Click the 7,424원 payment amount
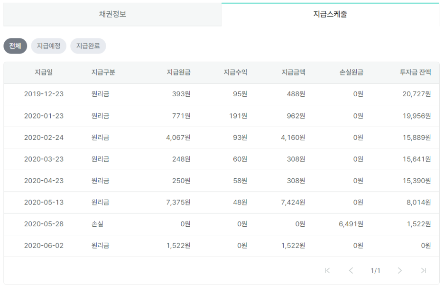Viewport: 444px width, 286px height. (293, 203)
